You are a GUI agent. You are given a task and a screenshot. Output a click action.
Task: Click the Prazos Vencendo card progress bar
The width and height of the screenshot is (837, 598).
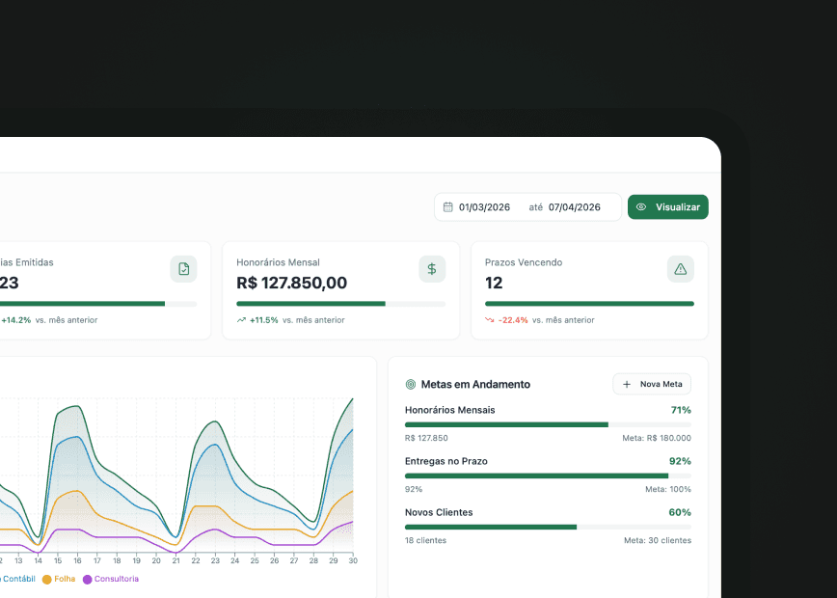pos(589,304)
